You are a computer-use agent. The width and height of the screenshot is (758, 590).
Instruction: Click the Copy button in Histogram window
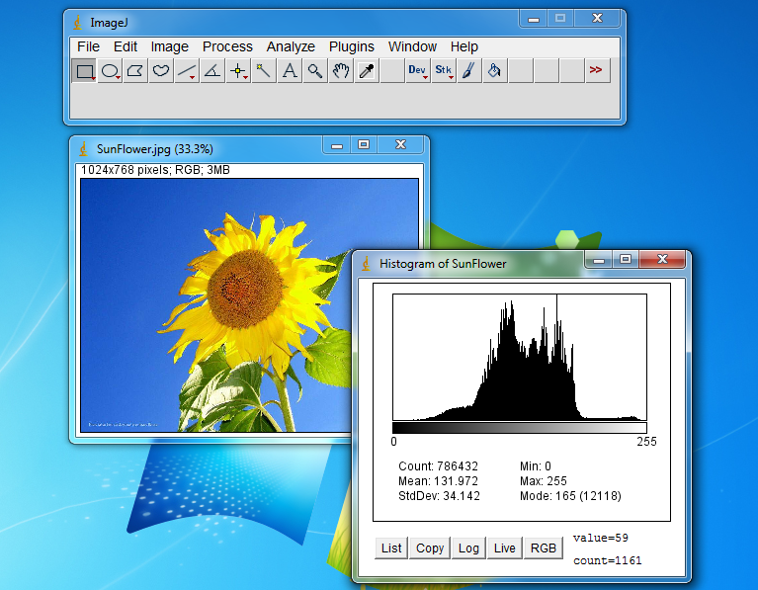pyautogui.click(x=430, y=548)
